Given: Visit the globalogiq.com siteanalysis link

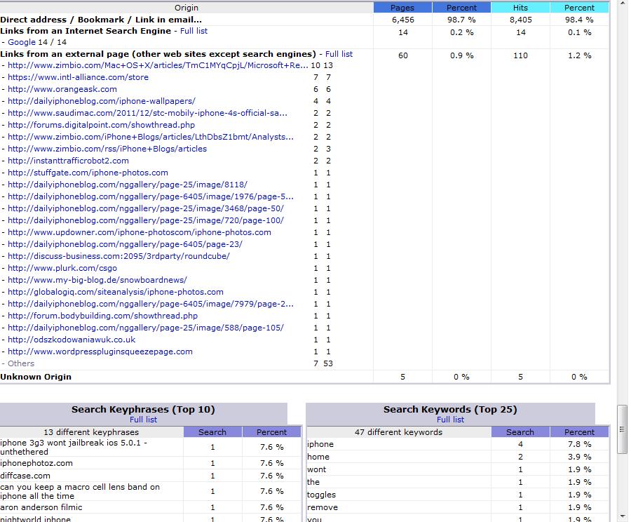Looking at the screenshot, I should pyautogui.click(x=116, y=292).
